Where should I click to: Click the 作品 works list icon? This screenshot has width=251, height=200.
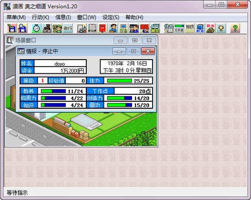[x=169, y=28]
